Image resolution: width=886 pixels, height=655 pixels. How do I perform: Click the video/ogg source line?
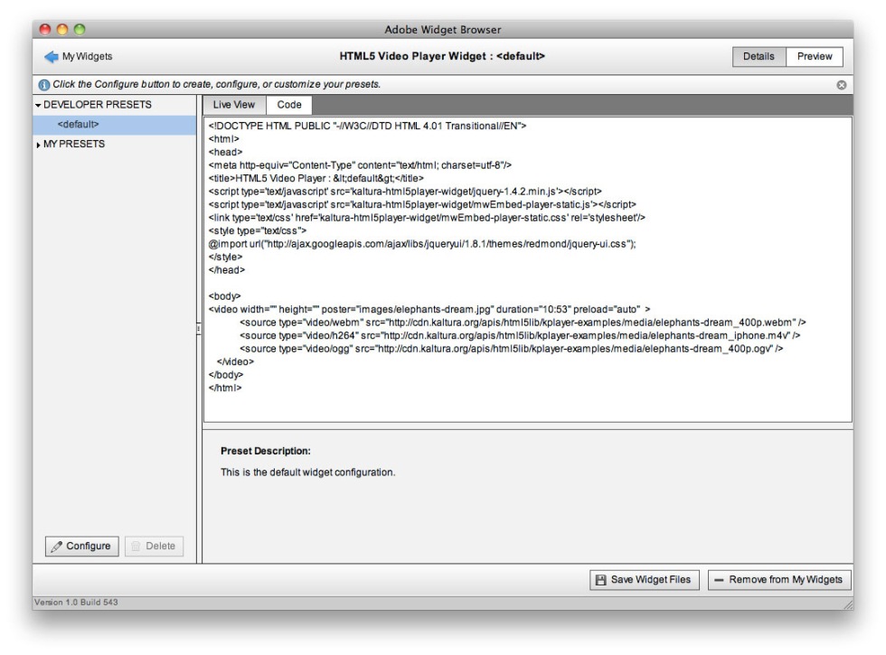click(512, 349)
